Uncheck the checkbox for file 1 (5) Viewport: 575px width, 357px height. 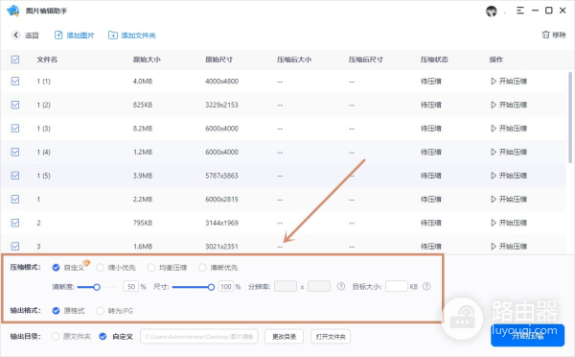(x=15, y=176)
